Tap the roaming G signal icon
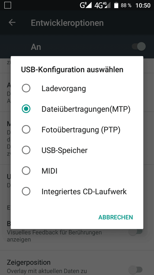Viewport: 154px width, 275px height. pos(86,5)
